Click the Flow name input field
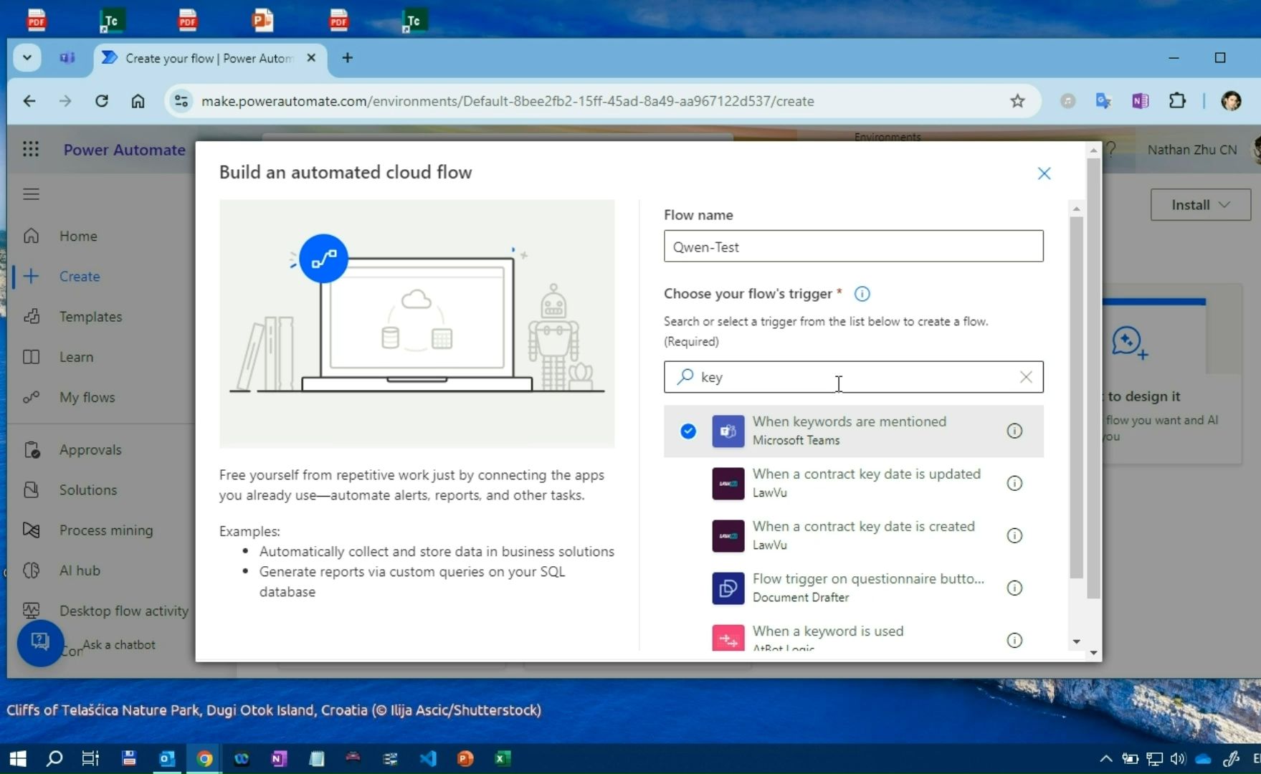1261x774 pixels. (853, 247)
